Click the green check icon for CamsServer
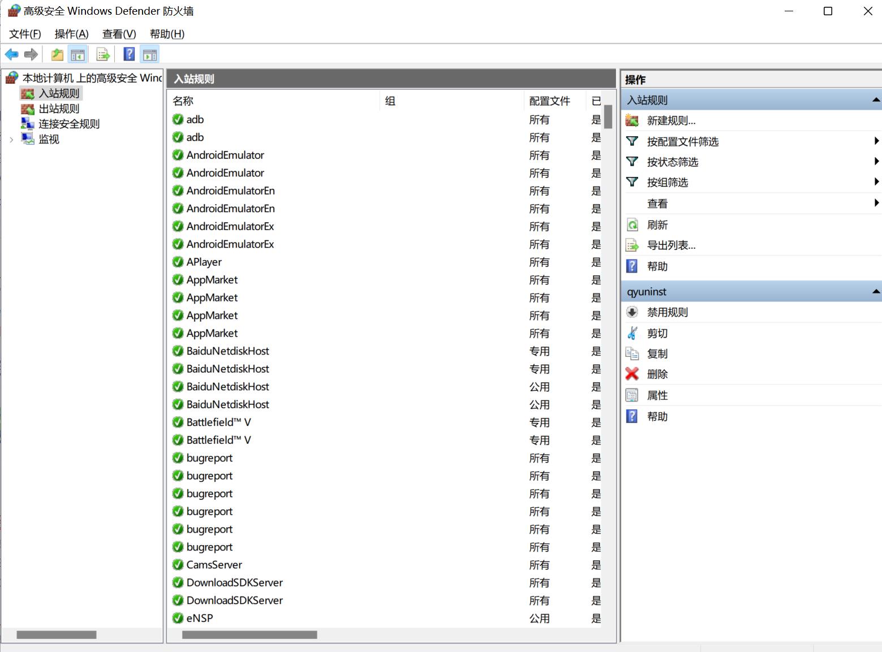Screen dimensions: 882x652 pos(178,564)
